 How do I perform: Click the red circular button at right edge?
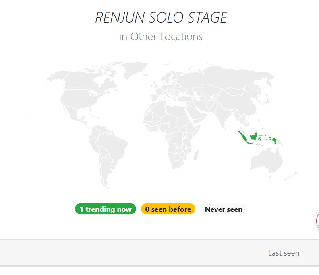[x=317, y=221]
